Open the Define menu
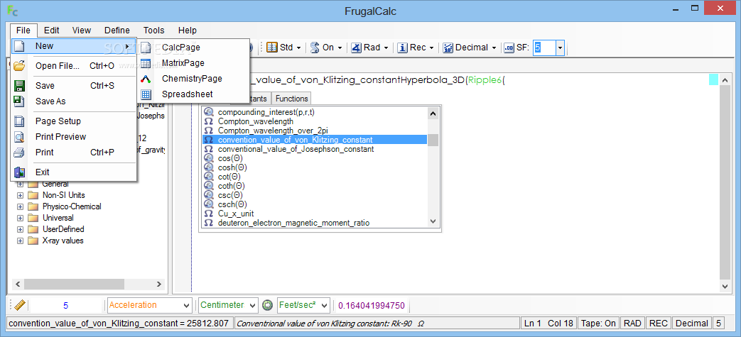Screen dimensions: 741x337 click(117, 31)
